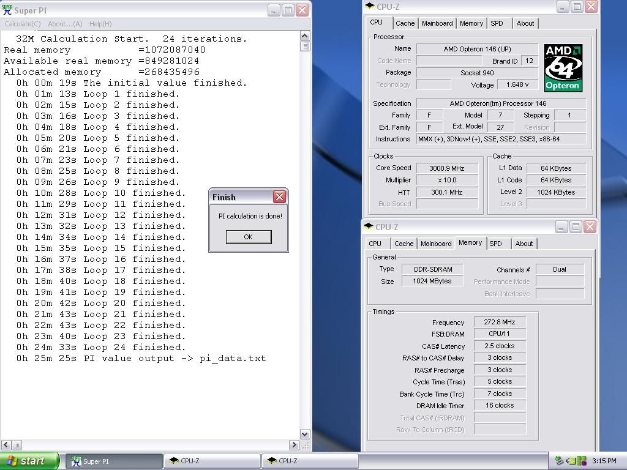Click the Super PI title bar icon

(7, 10)
